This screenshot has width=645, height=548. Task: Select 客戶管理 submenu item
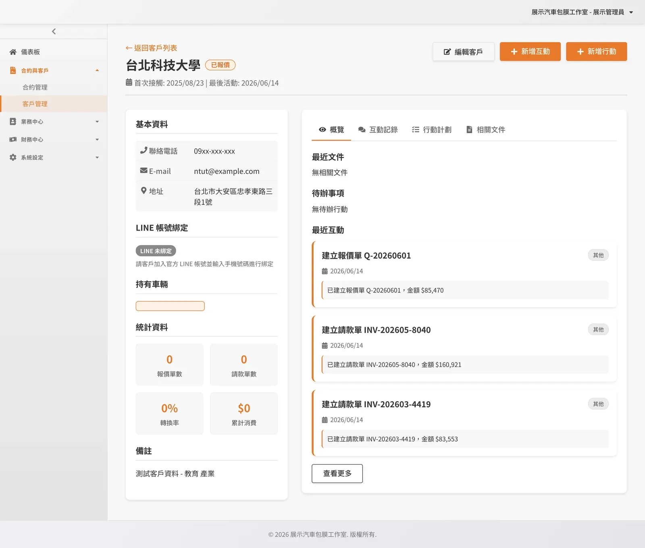pos(54,104)
